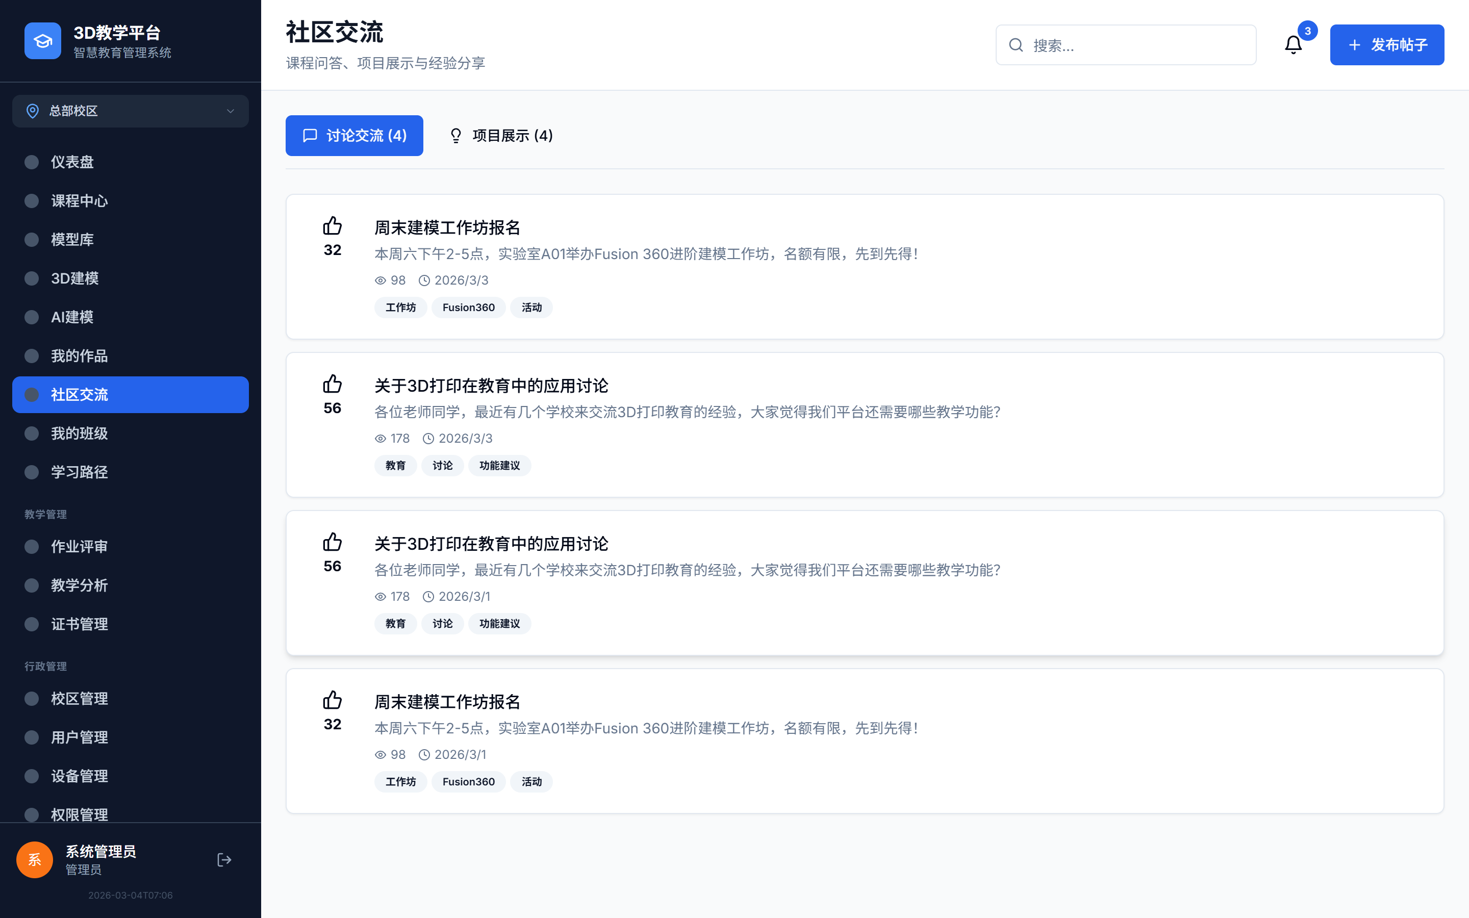Toggle like on the bottom workshop post
Screen dimensions: 1469x918
[332, 700]
